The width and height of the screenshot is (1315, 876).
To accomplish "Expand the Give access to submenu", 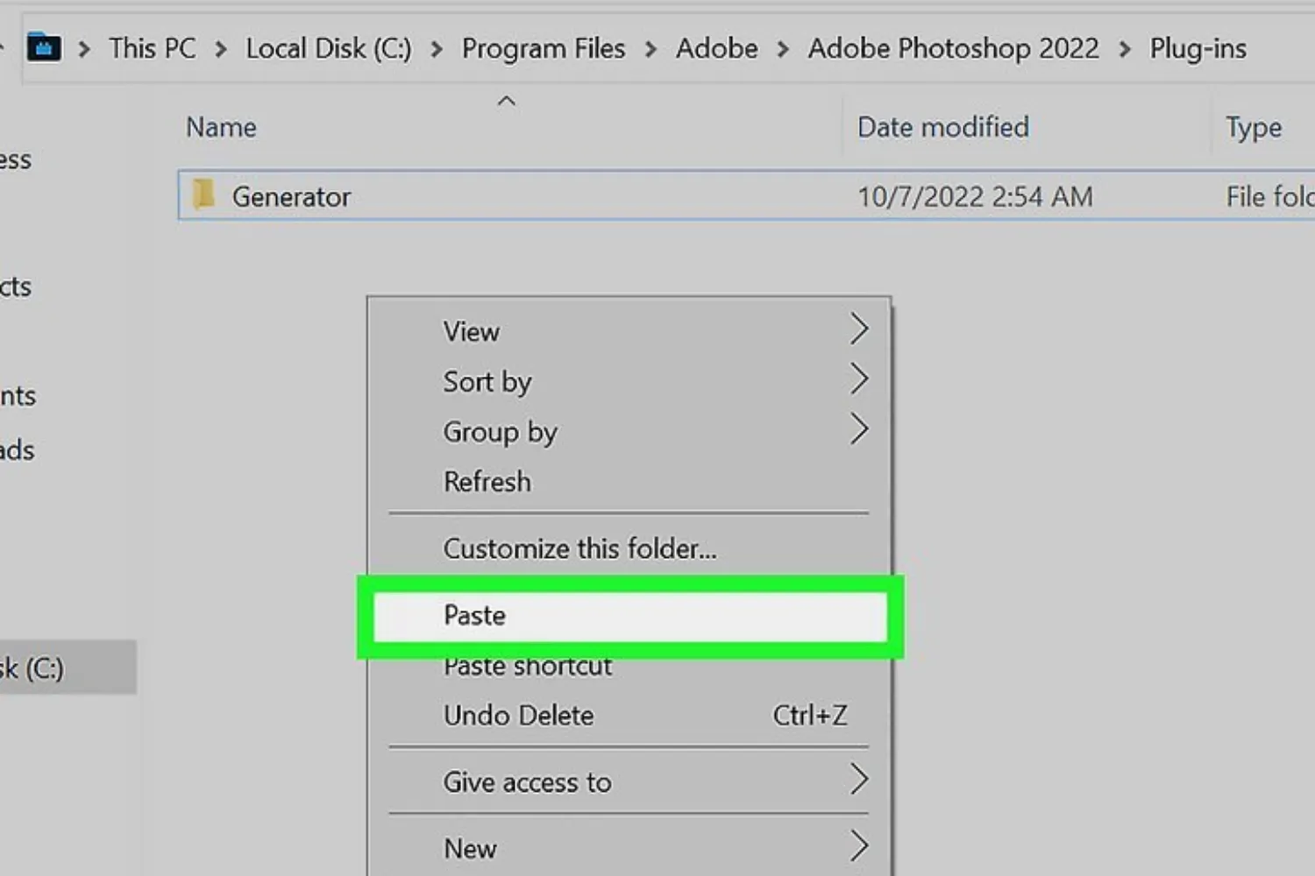I will [859, 779].
